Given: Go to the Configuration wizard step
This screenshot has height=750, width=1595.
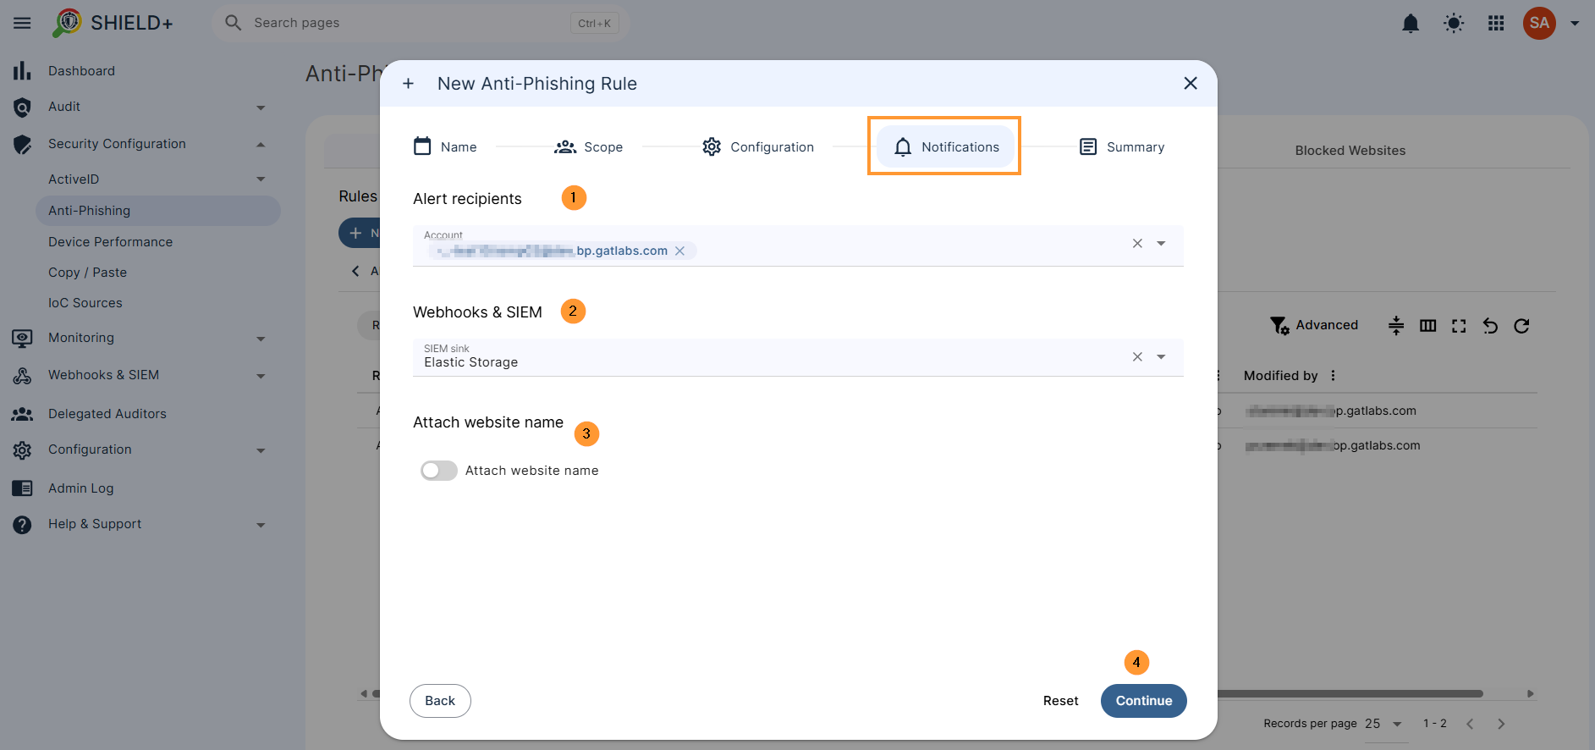Looking at the screenshot, I should (758, 146).
